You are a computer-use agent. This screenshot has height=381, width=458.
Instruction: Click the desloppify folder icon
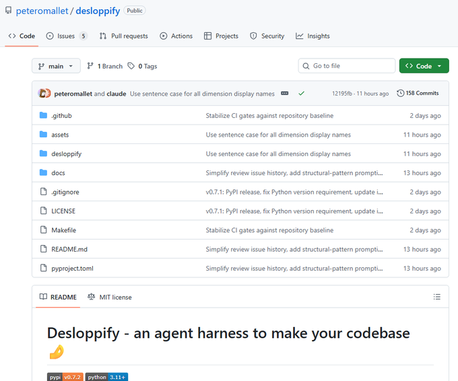43,153
